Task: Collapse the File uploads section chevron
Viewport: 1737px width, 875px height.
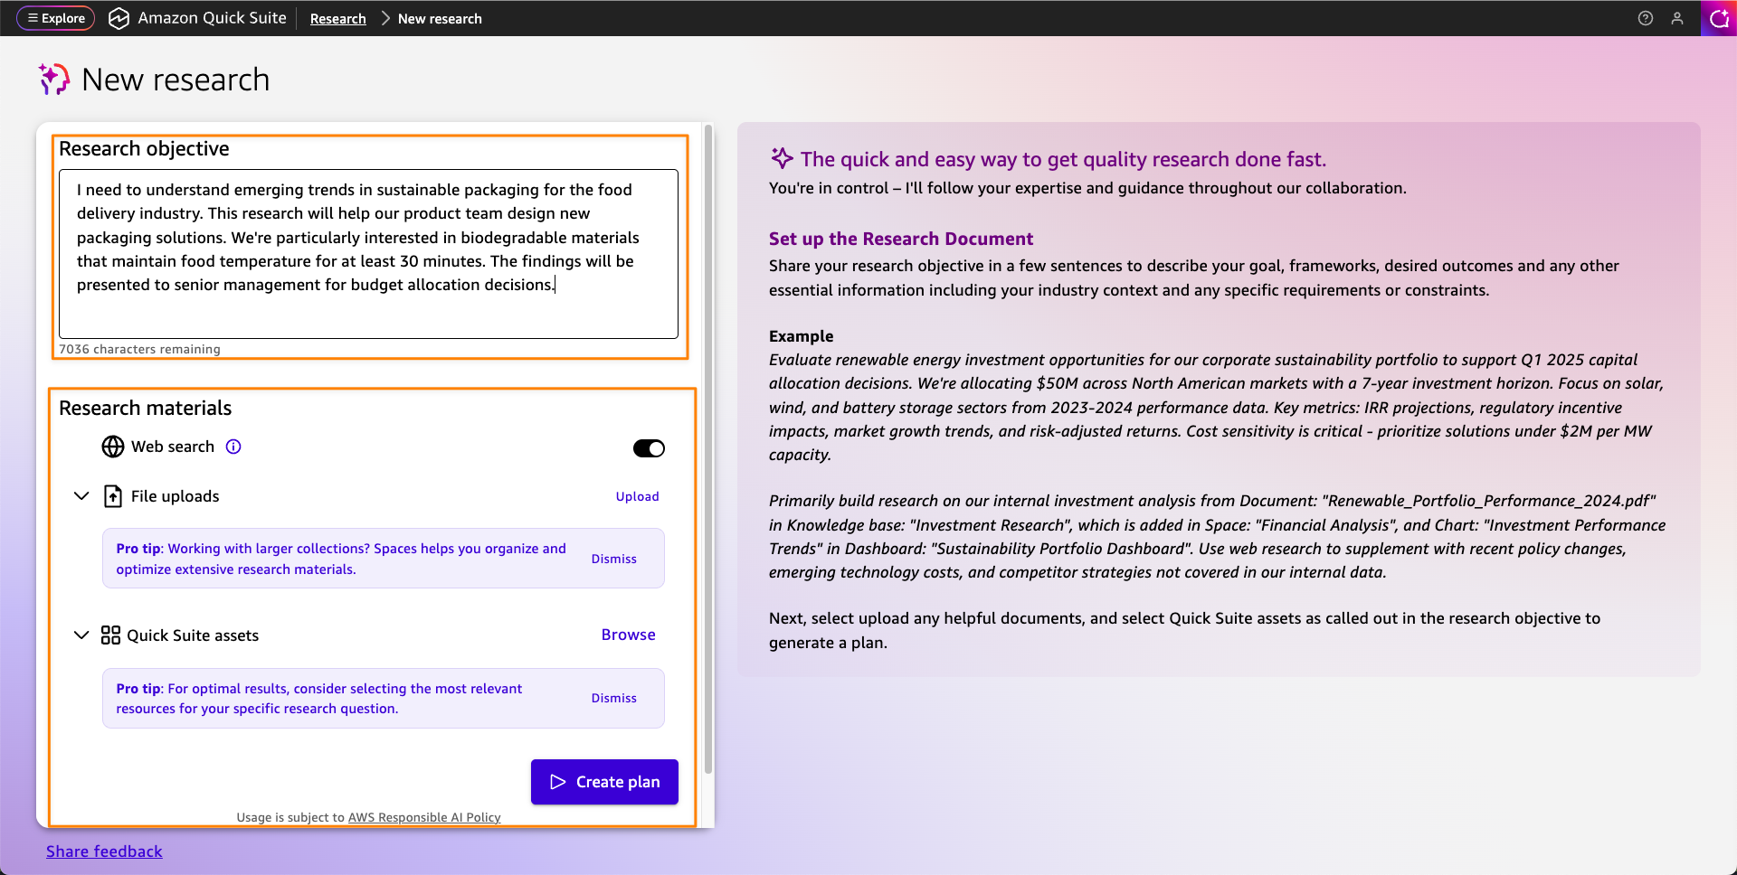Action: (x=81, y=496)
